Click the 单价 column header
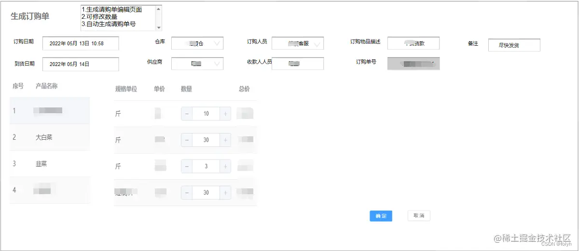579x251 pixels. tap(160, 89)
